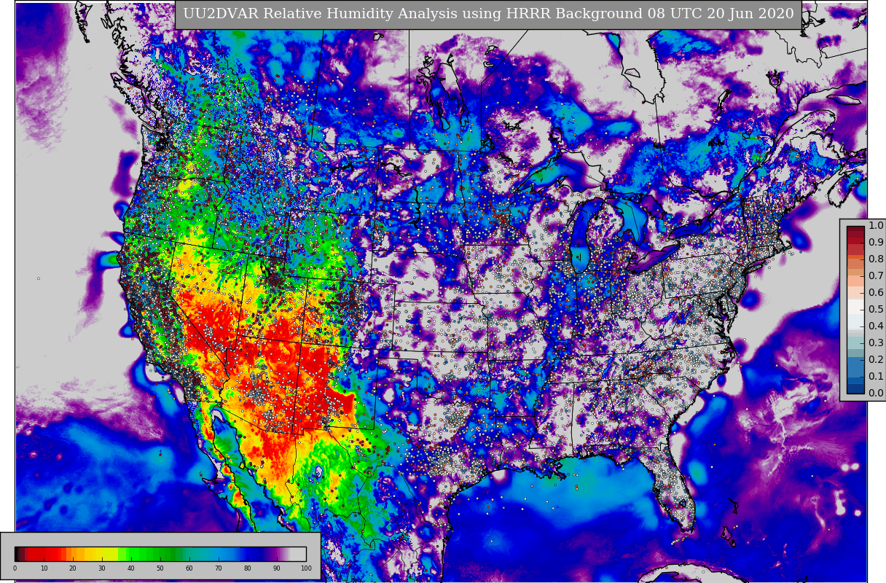
Task: Click the "0.0" label on vertical colorbar
Action: coord(876,394)
